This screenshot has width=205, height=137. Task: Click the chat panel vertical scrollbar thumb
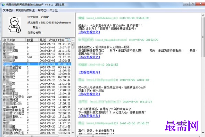(203, 37)
